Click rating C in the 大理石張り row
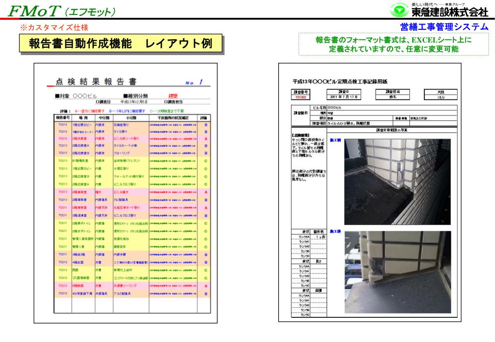Image resolution: width=495 pixels, height=342 pixels. (x=206, y=169)
